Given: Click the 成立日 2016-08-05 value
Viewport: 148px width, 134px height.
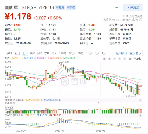Looking at the screenshot, I should 23,43.
